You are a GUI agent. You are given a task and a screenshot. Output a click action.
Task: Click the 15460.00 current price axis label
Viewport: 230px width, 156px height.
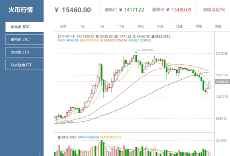(222, 82)
